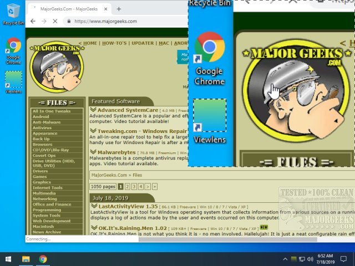
Task: Click the padlock site security icon
Action: [x=69, y=21]
